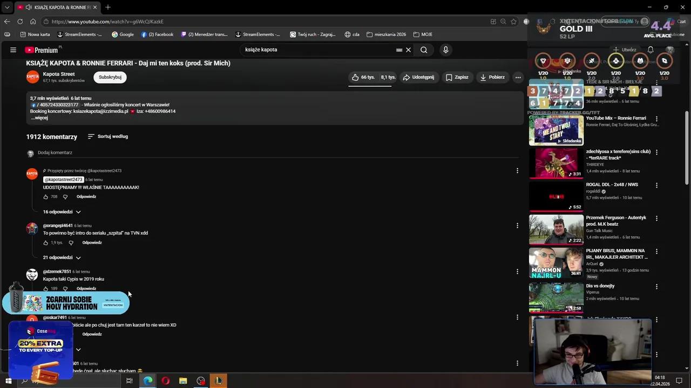
Task: Subscribe with the Subskrybuj button
Action: pos(110,77)
